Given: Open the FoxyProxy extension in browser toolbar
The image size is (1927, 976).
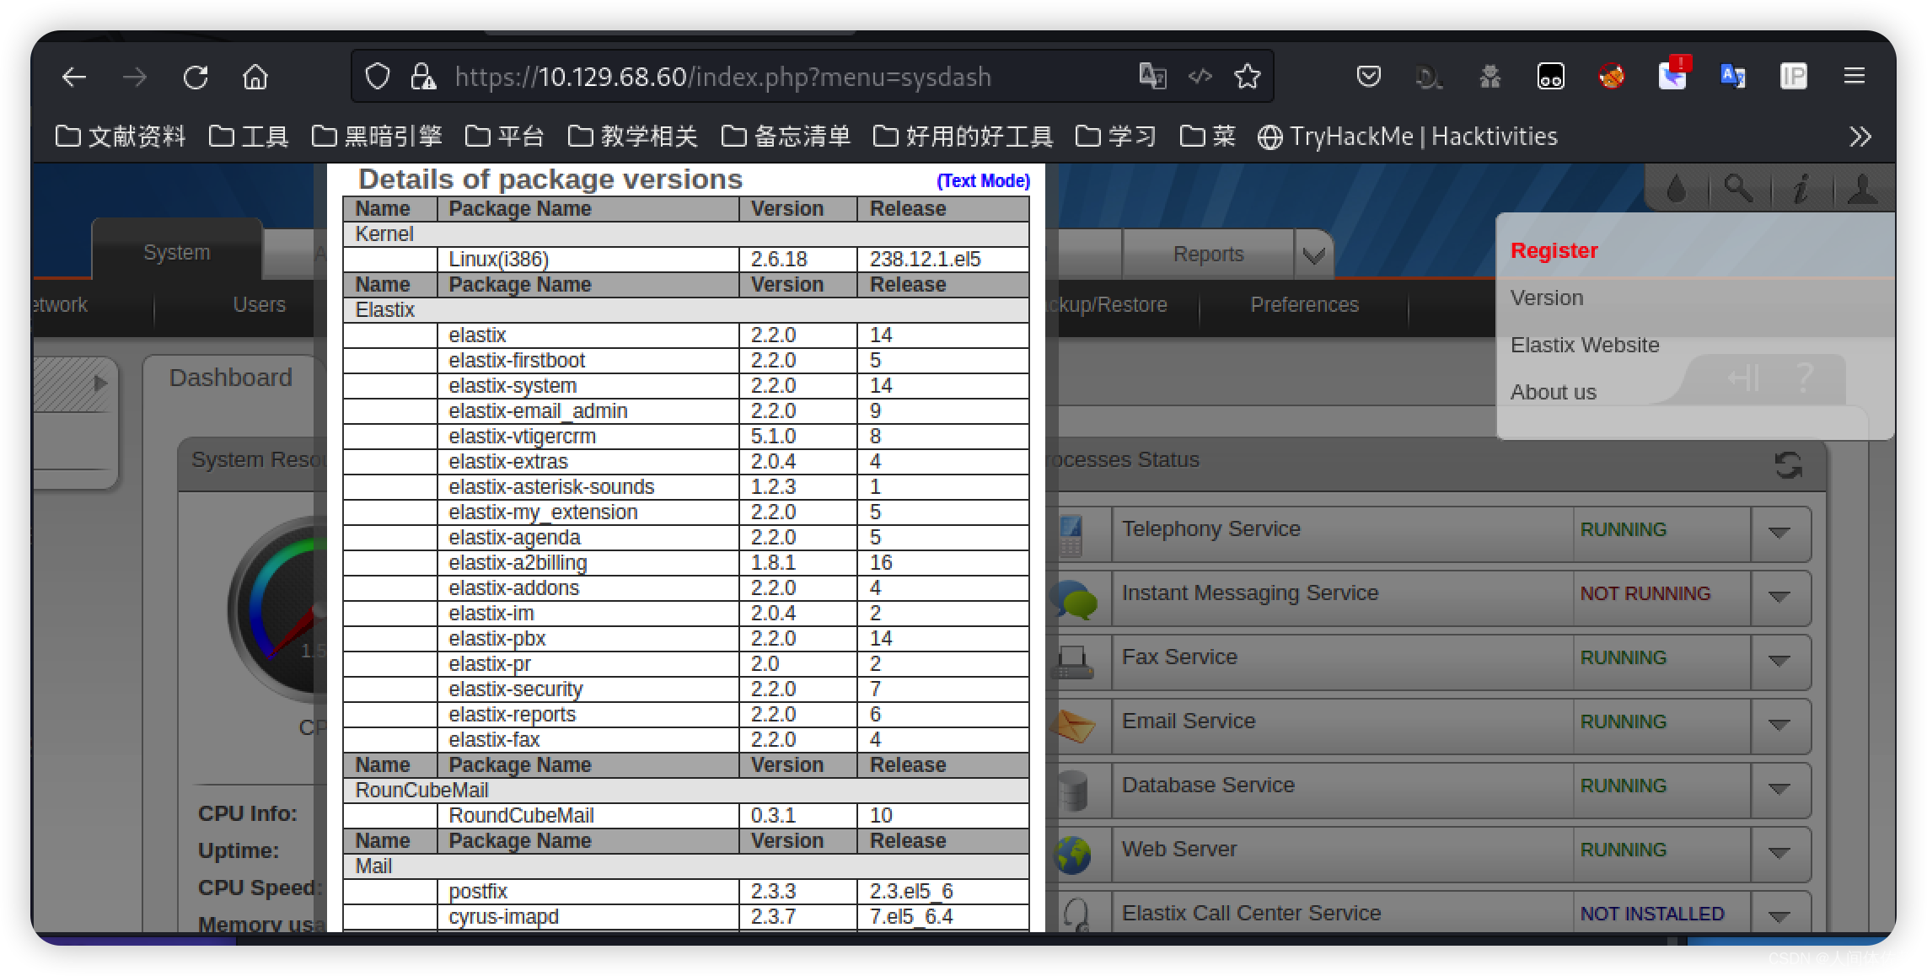Looking at the screenshot, I should coord(1613,76).
